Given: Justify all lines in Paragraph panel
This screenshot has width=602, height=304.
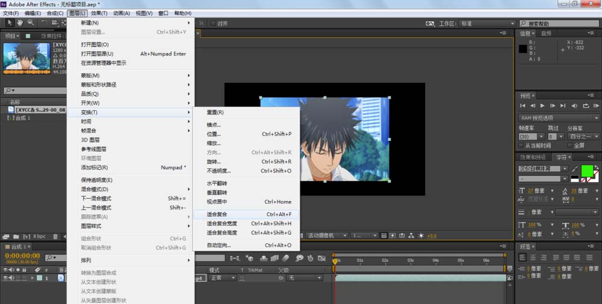Looking at the screenshot, I should tap(589, 258).
